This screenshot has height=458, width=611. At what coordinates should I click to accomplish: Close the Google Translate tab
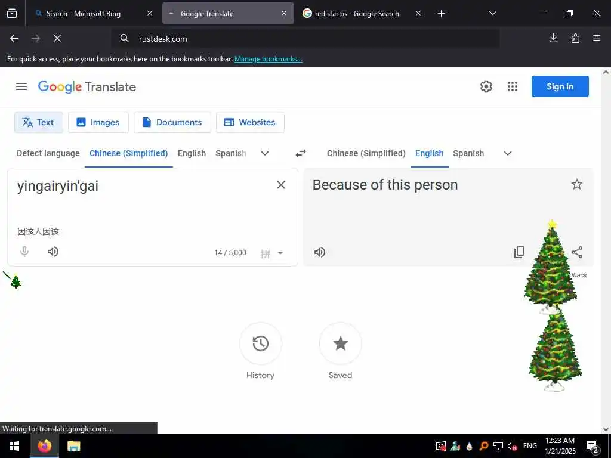[284, 13]
